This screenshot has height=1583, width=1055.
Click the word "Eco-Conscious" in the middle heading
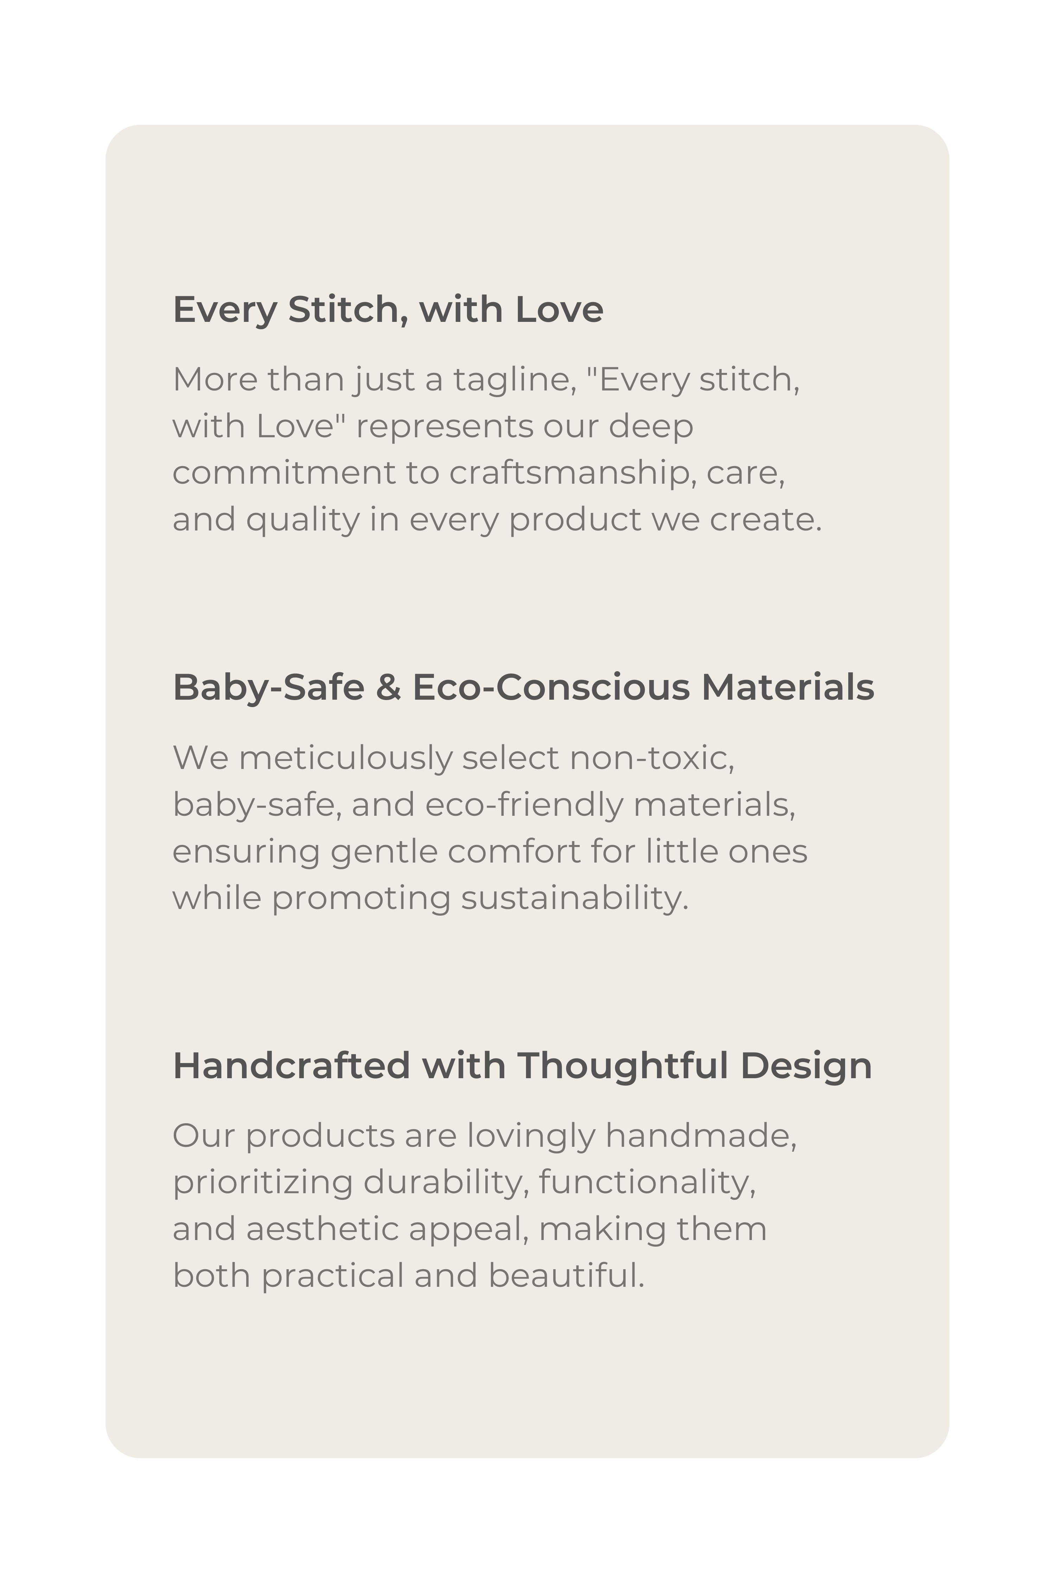[x=551, y=687]
